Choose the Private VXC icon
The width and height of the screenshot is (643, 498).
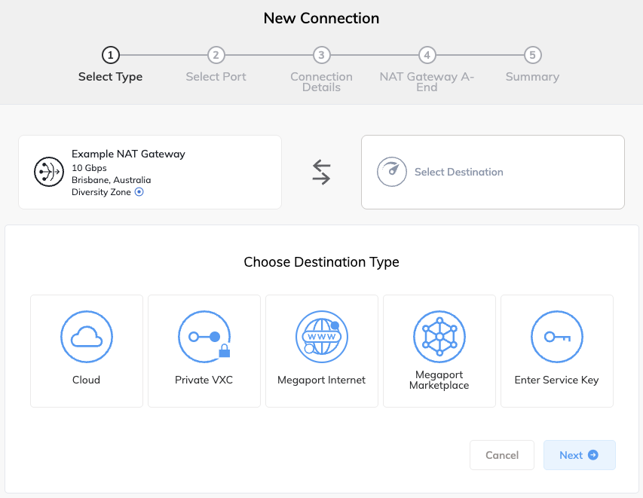[x=204, y=337]
